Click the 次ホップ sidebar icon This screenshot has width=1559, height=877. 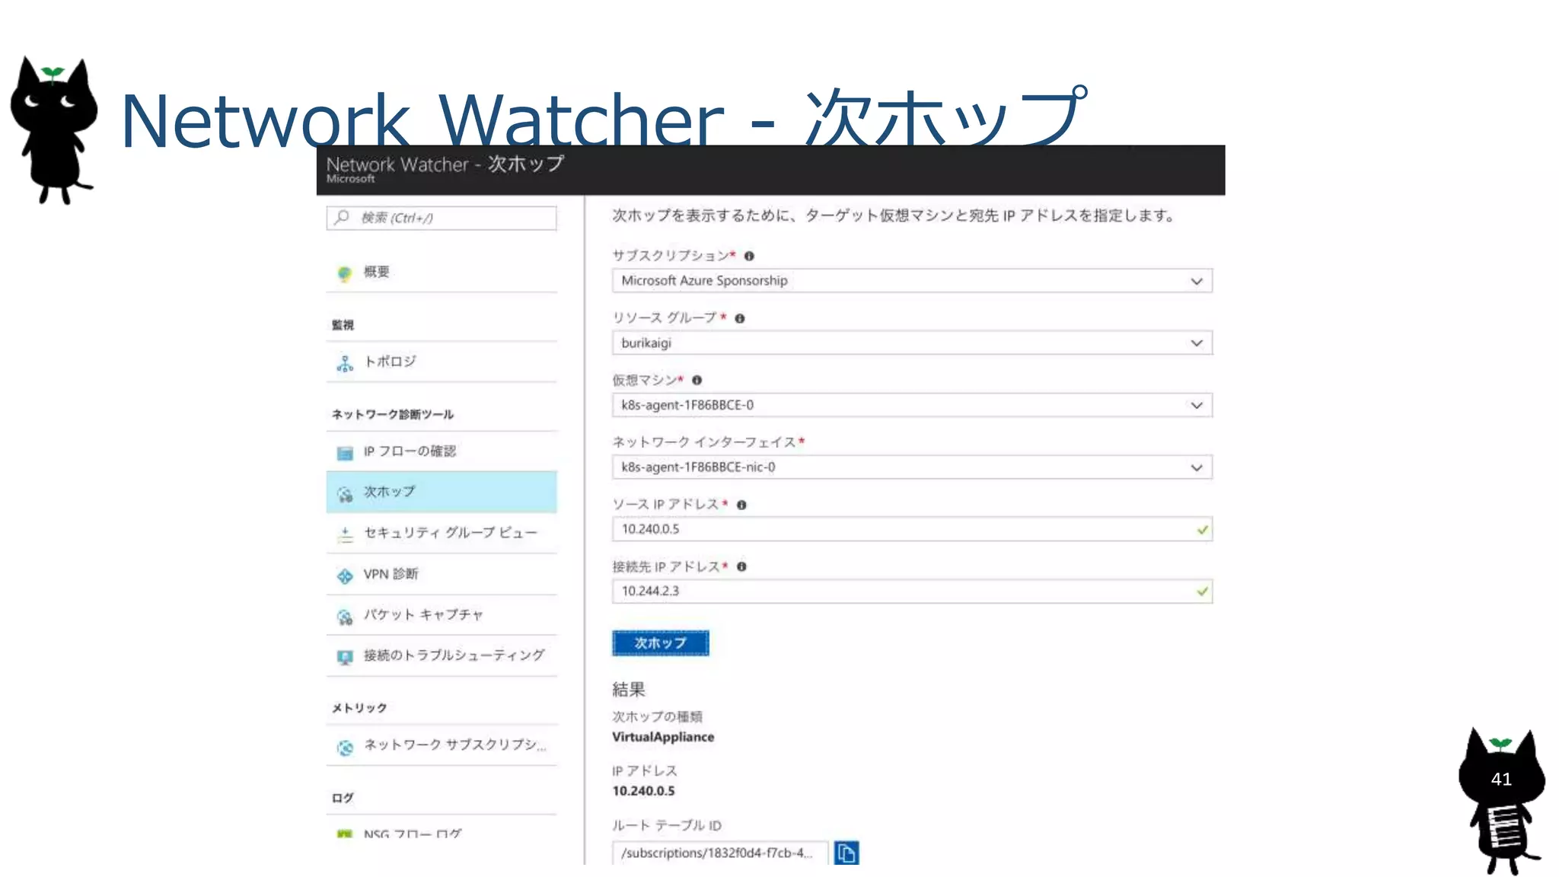pos(345,494)
